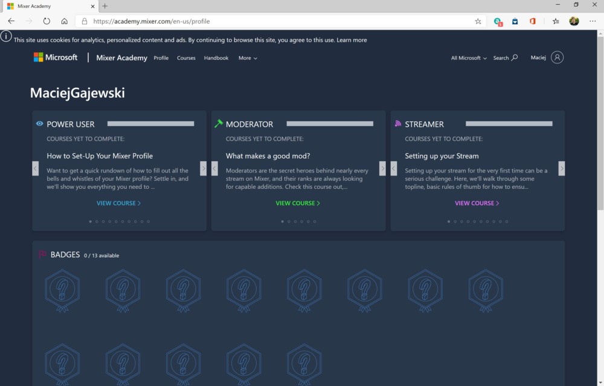604x386 pixels.
Task: Select second pagination dot in Moderator card
Action: (x=289, y=221)
